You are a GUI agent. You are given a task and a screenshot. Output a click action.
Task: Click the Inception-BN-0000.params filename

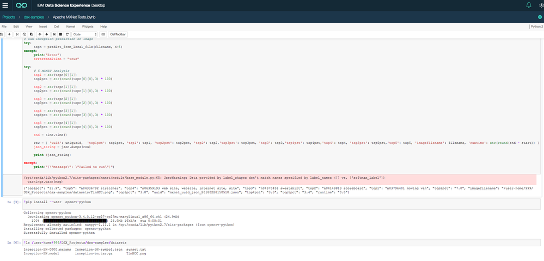(47, 250)
